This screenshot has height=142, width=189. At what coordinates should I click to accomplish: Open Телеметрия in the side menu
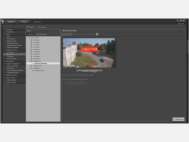click(x=10, y=56)
